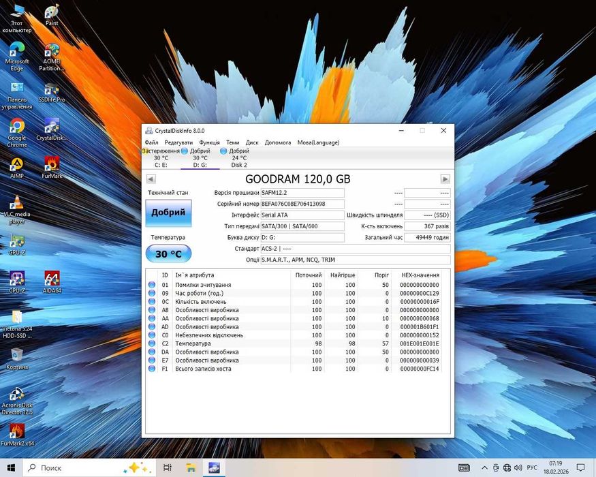Open the Victoria 5.24 HDD-SSD shortcut
This screenshot has width=596, height=477.
[17, 324]
